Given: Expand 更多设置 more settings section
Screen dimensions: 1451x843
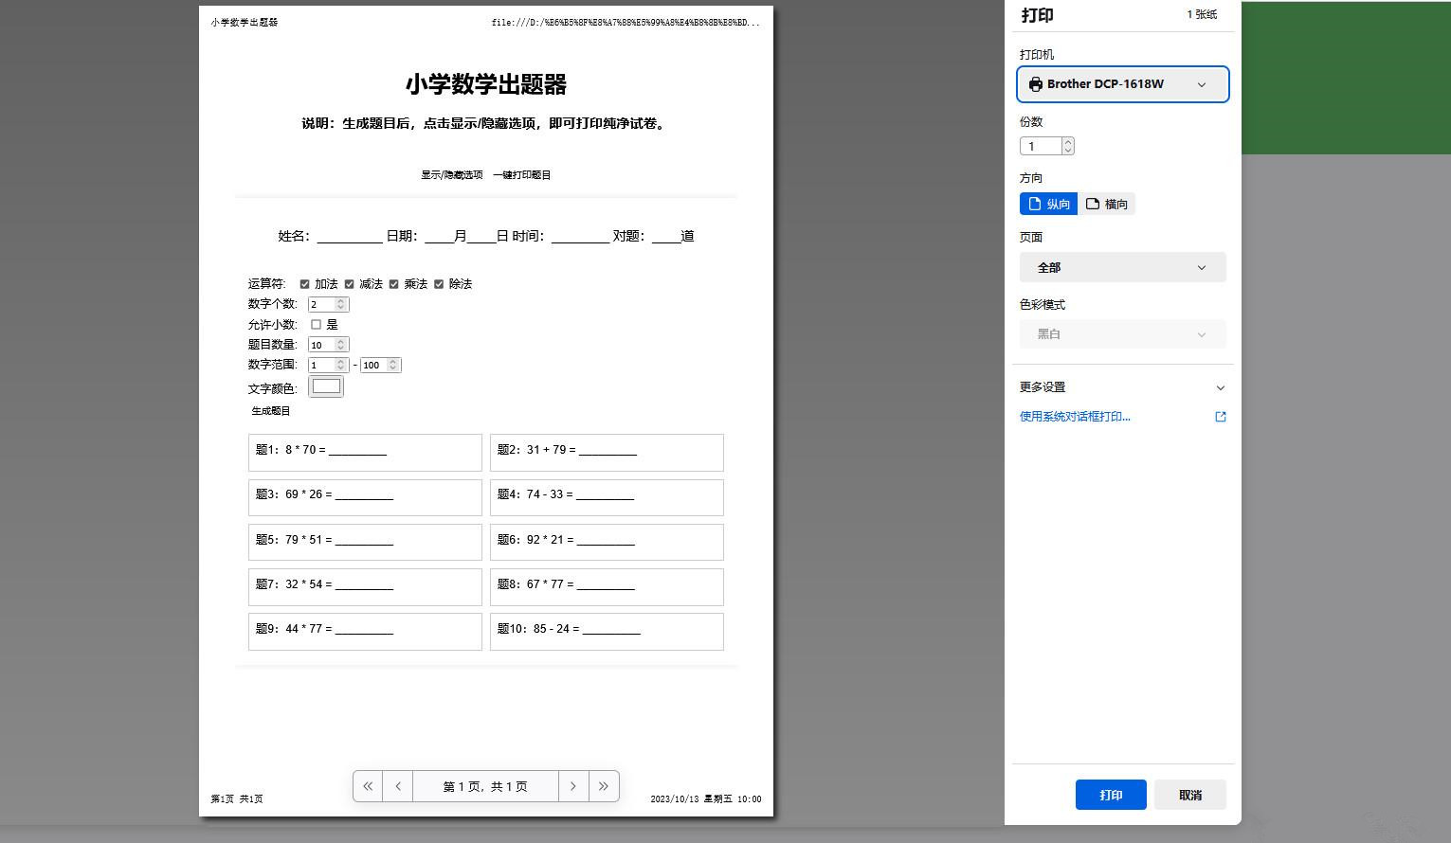Looking at the screenshot, I should 1123,387.
